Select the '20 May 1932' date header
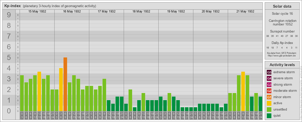Screen dimensions: 302x122 210,11
